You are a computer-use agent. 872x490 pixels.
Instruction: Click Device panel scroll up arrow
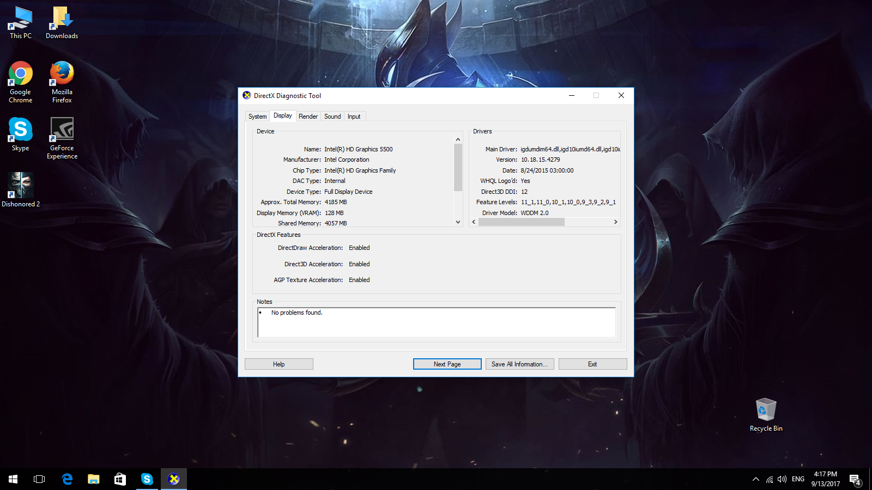[x=458, y=139]
